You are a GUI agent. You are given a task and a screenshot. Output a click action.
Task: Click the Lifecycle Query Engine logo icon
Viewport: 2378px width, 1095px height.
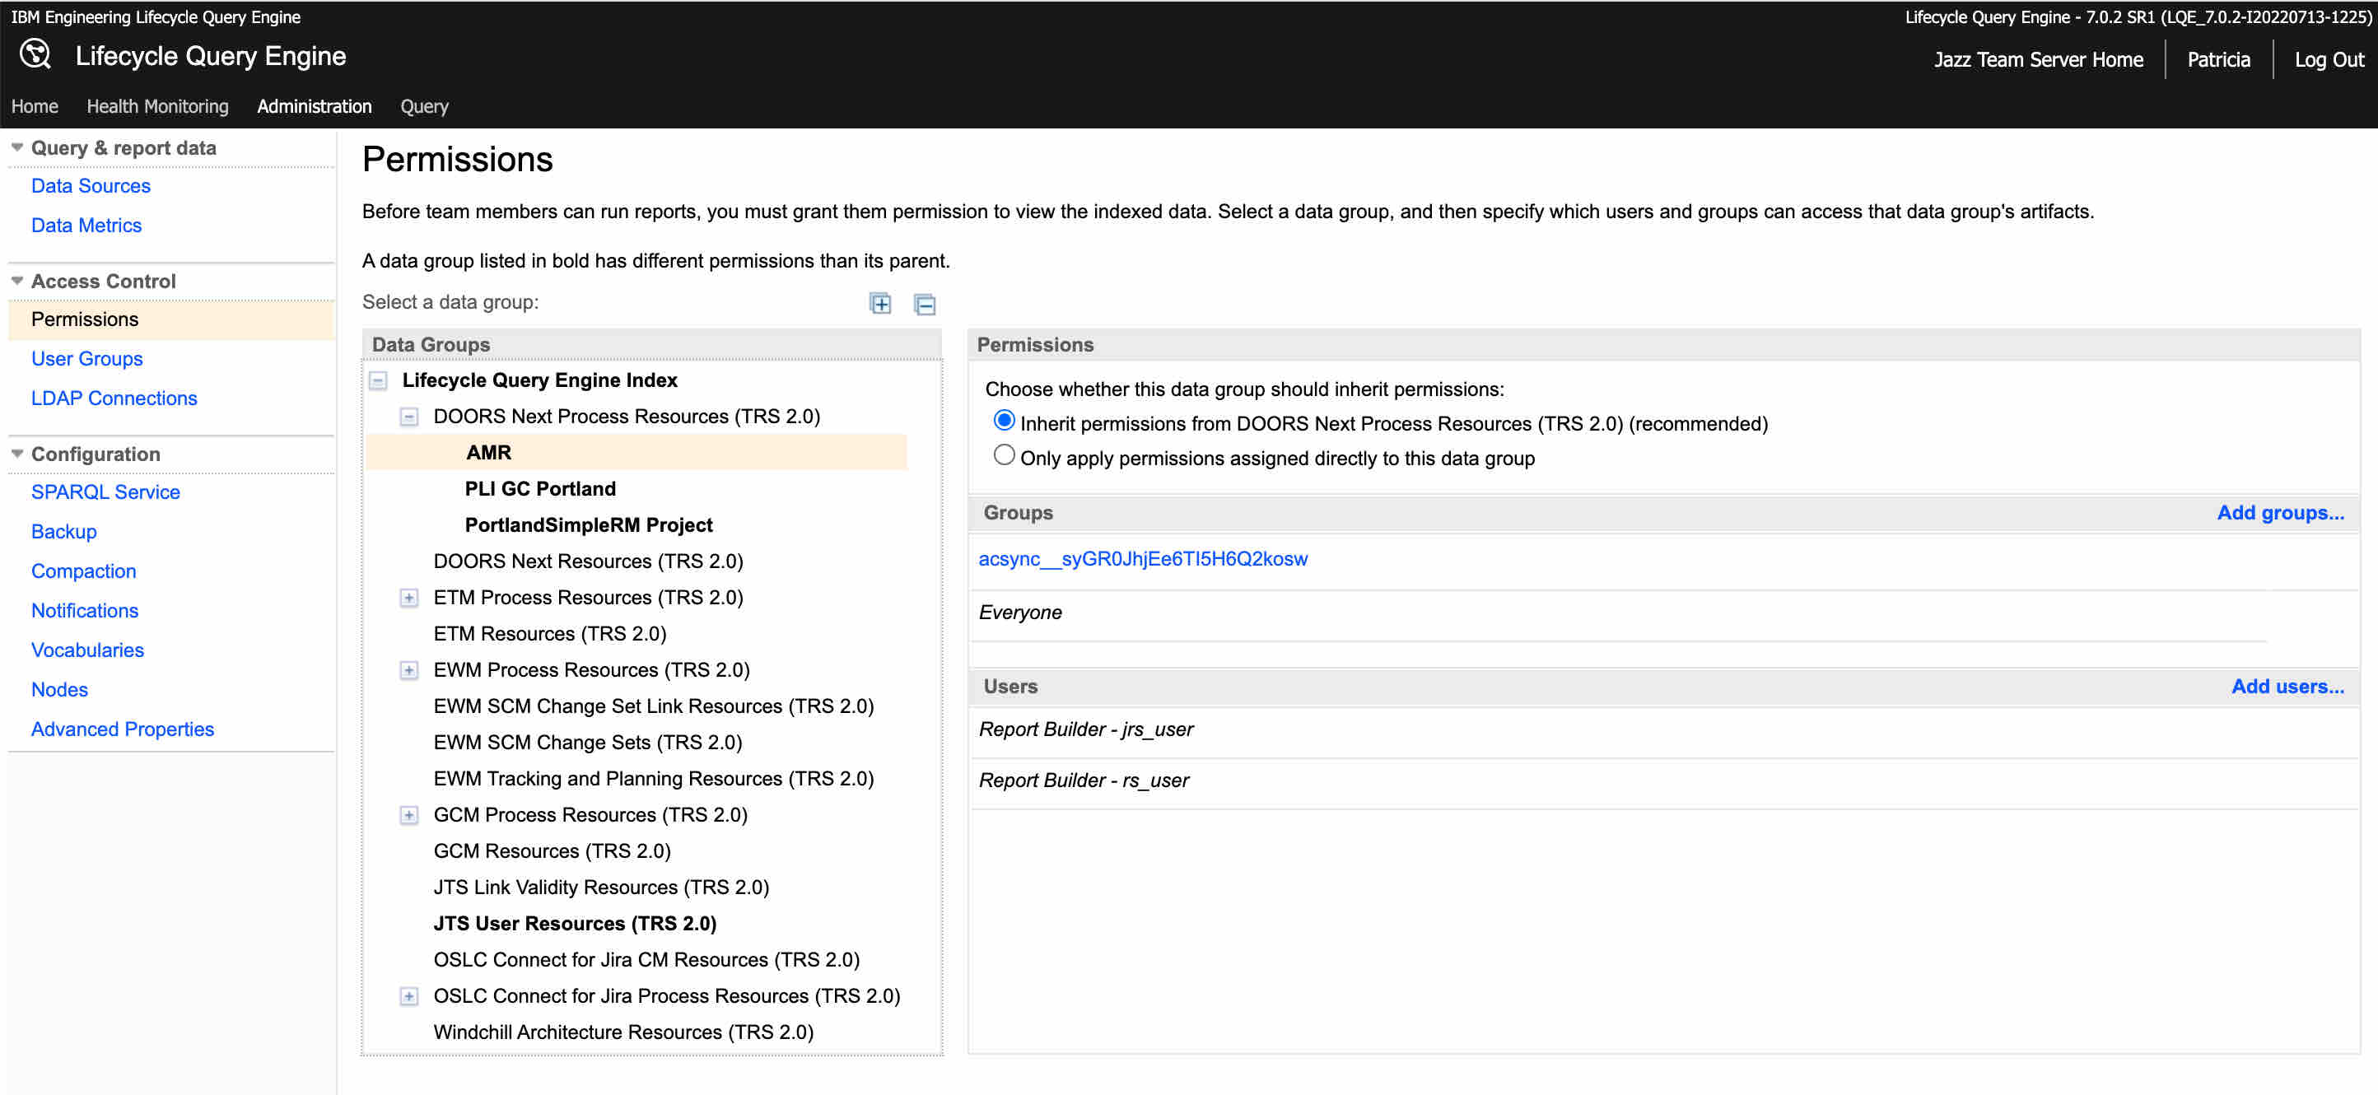(x=35, y=54)
